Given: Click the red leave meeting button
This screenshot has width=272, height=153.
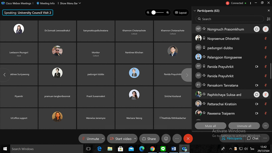Looking at the screenshot, I should [x=188, y=139].
